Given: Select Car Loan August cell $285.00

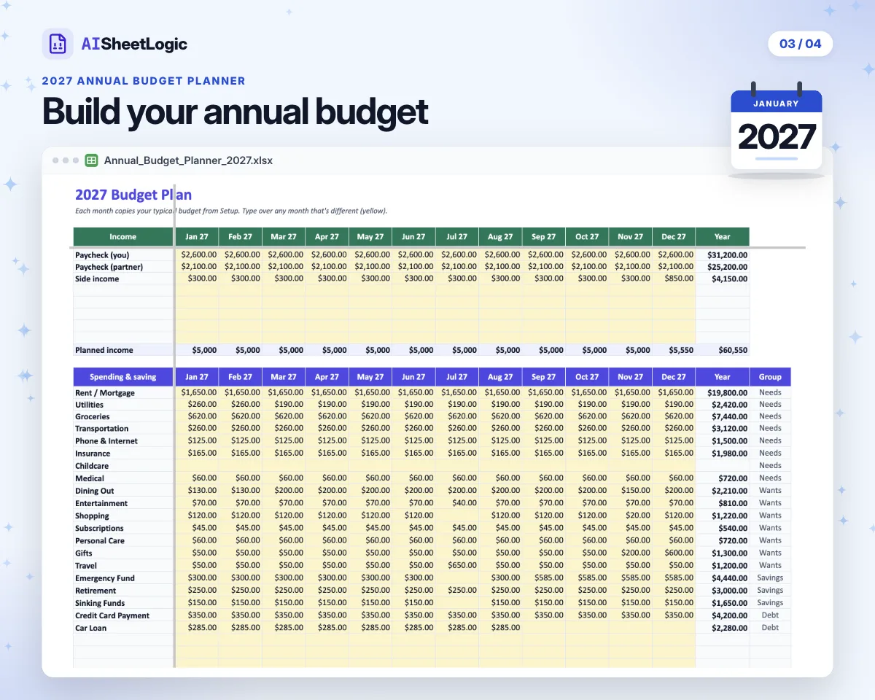Looking at the screenshot, I should [x=500, y=627].
